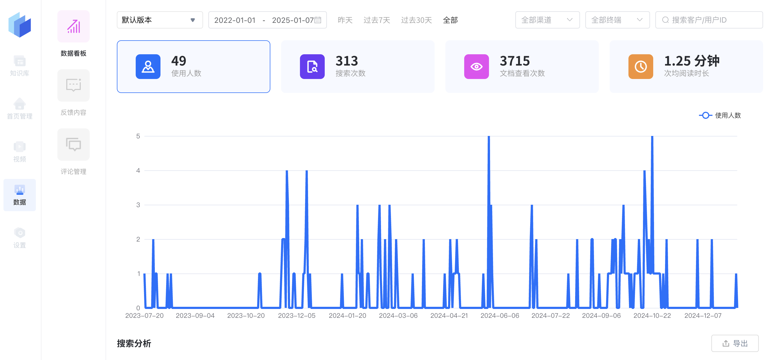Open 评论管理 comment management
The image size is (769, 360).
pyautogui.click(x=74, y=152)
